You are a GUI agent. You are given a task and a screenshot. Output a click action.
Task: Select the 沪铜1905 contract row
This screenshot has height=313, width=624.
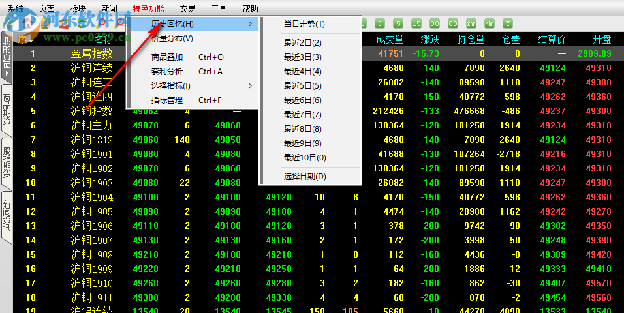coord(319,211)
